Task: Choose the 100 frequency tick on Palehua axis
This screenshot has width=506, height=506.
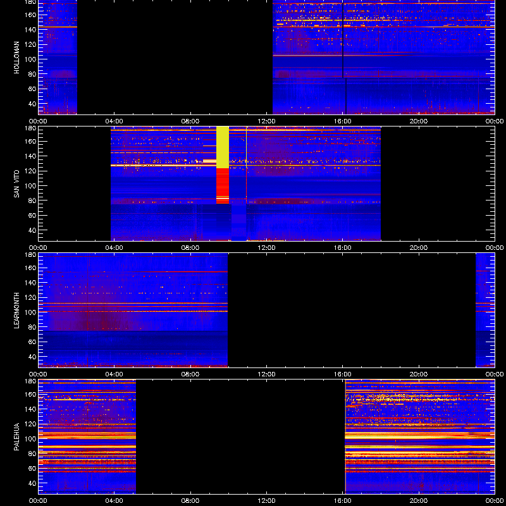Action: (31, 439)
